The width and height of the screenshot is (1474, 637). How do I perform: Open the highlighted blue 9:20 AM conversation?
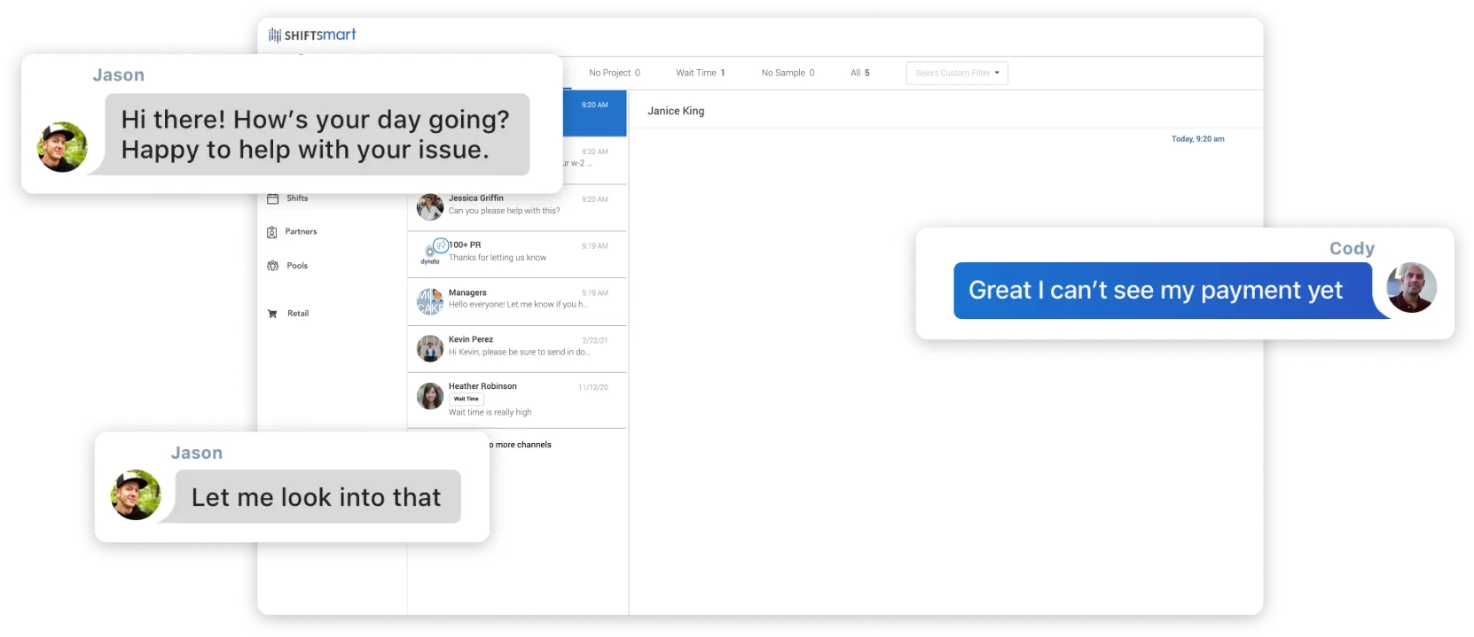pyautogui.click(x=594, y=113)
